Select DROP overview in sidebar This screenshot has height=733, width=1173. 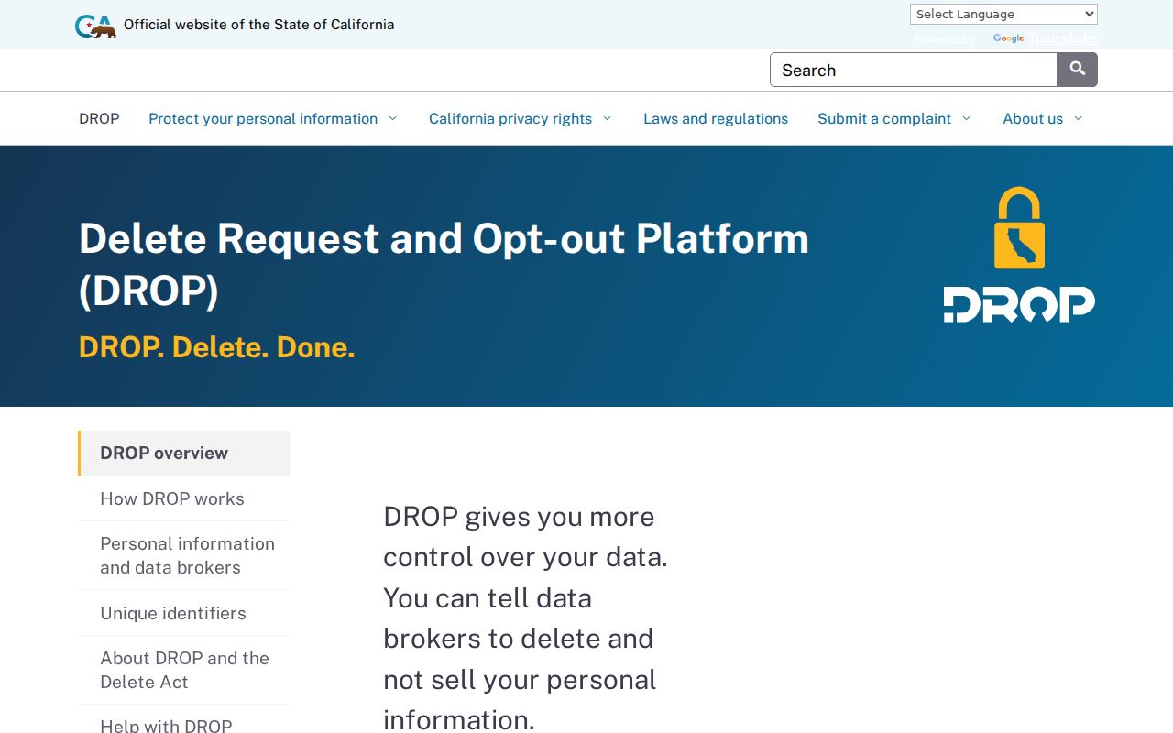point(184,454)
